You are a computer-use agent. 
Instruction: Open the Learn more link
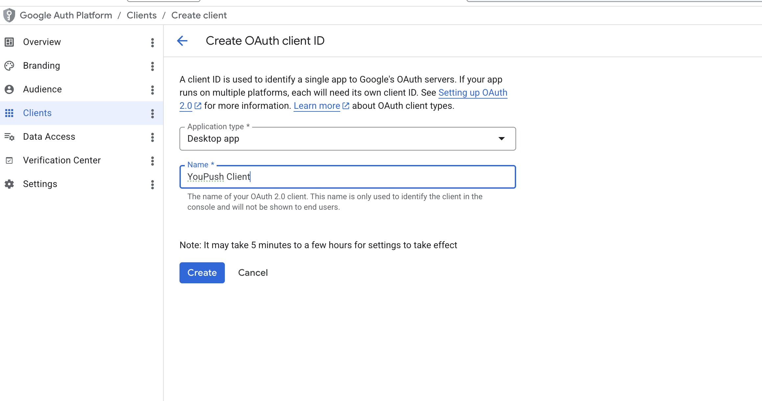pyautogui.click(x=317, y=106)
